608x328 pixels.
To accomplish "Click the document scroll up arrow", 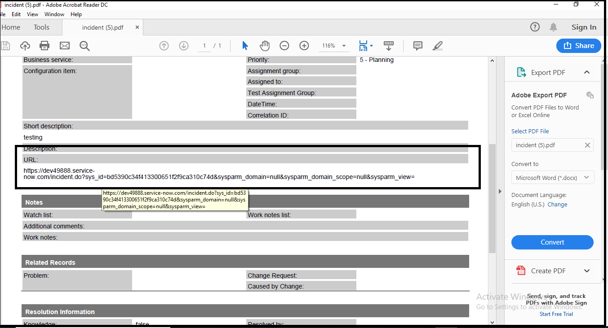I will pyautogui.click(x=492, y=61).
